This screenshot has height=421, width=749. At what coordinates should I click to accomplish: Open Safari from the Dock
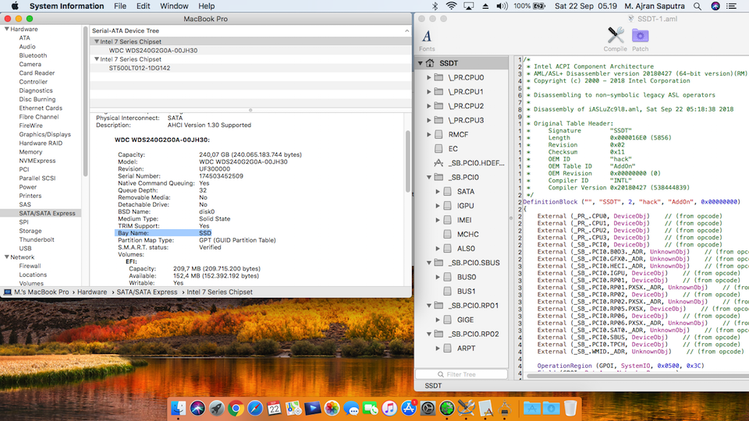(x=255, y=408)
